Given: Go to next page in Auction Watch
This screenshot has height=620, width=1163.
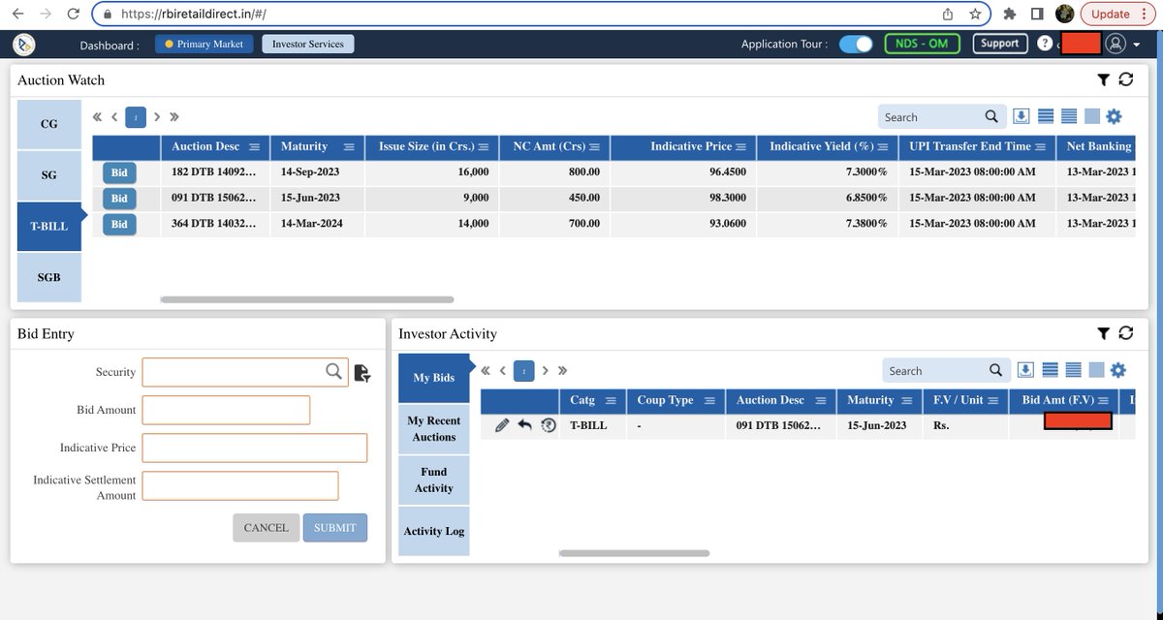Looking at the screenshot, I should (x=157, y=117).
